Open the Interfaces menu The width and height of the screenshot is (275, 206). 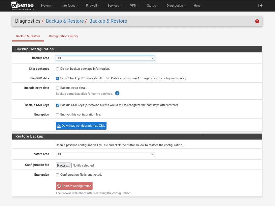click(70, 6)
